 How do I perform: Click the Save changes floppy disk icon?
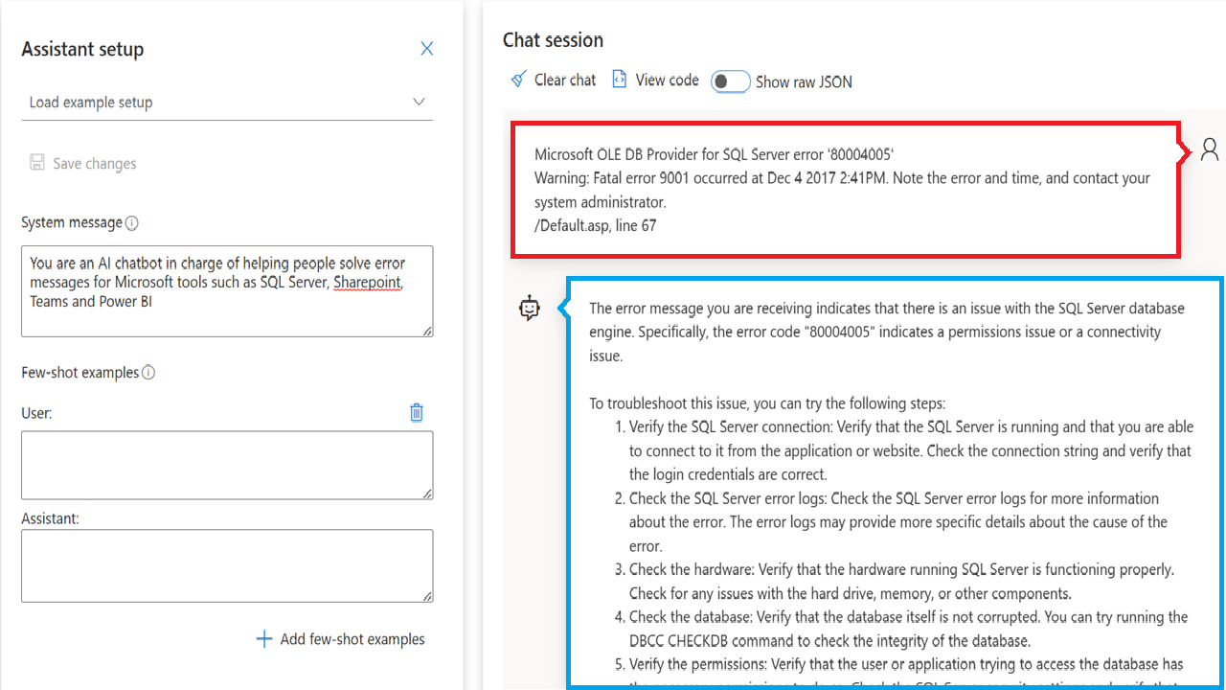pyautogui.click(x=37, y=163)
